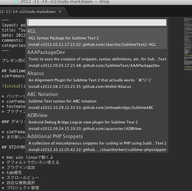The image size is (192, 191).
Task: Click the window title text in title bar
Action: click(x=65, y=2)
